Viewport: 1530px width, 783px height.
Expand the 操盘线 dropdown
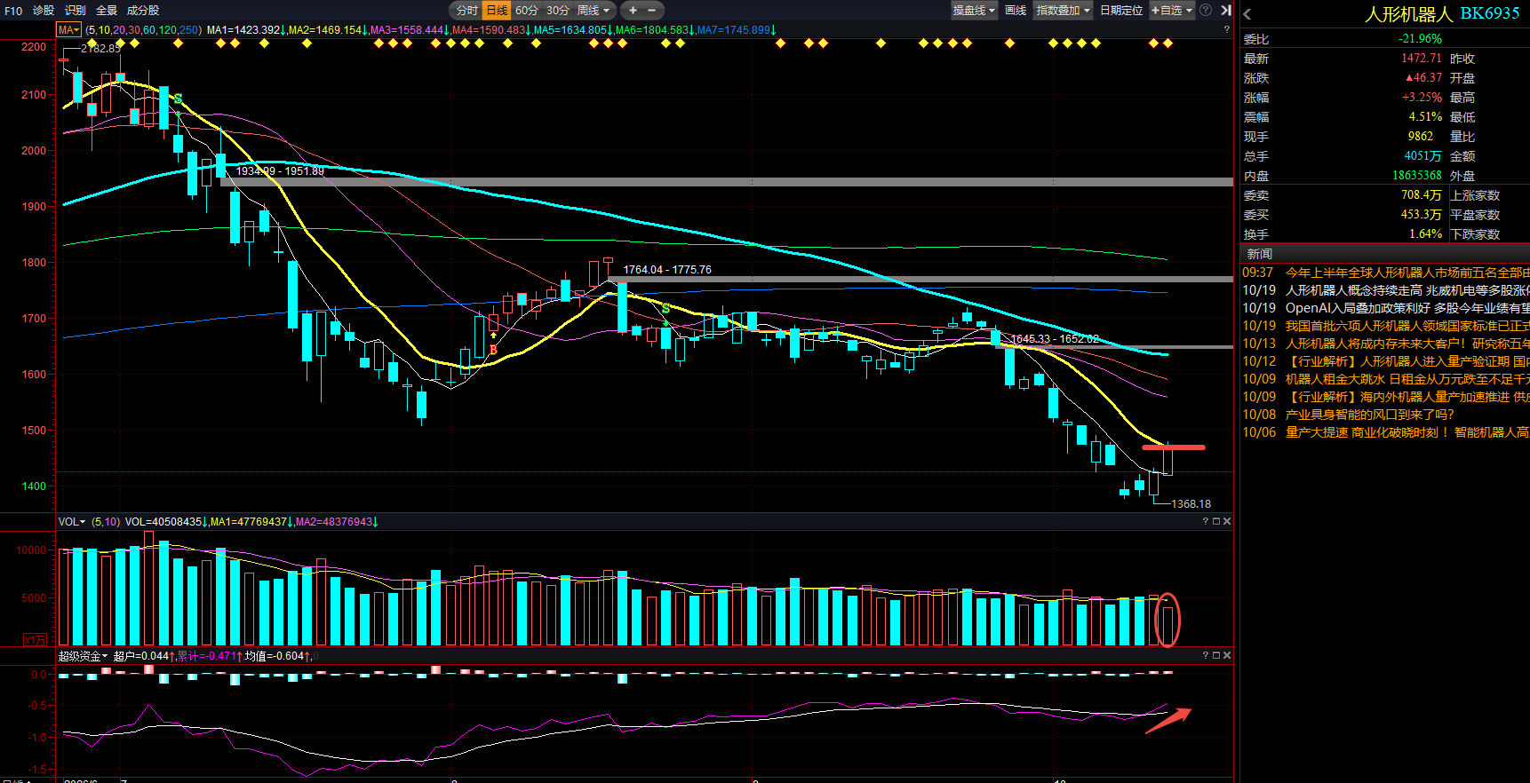[x=975, y=11]
